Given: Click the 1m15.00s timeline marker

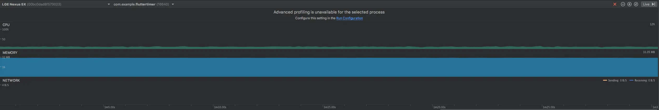Looking at the screenshot, I should [x=329, y=107].
